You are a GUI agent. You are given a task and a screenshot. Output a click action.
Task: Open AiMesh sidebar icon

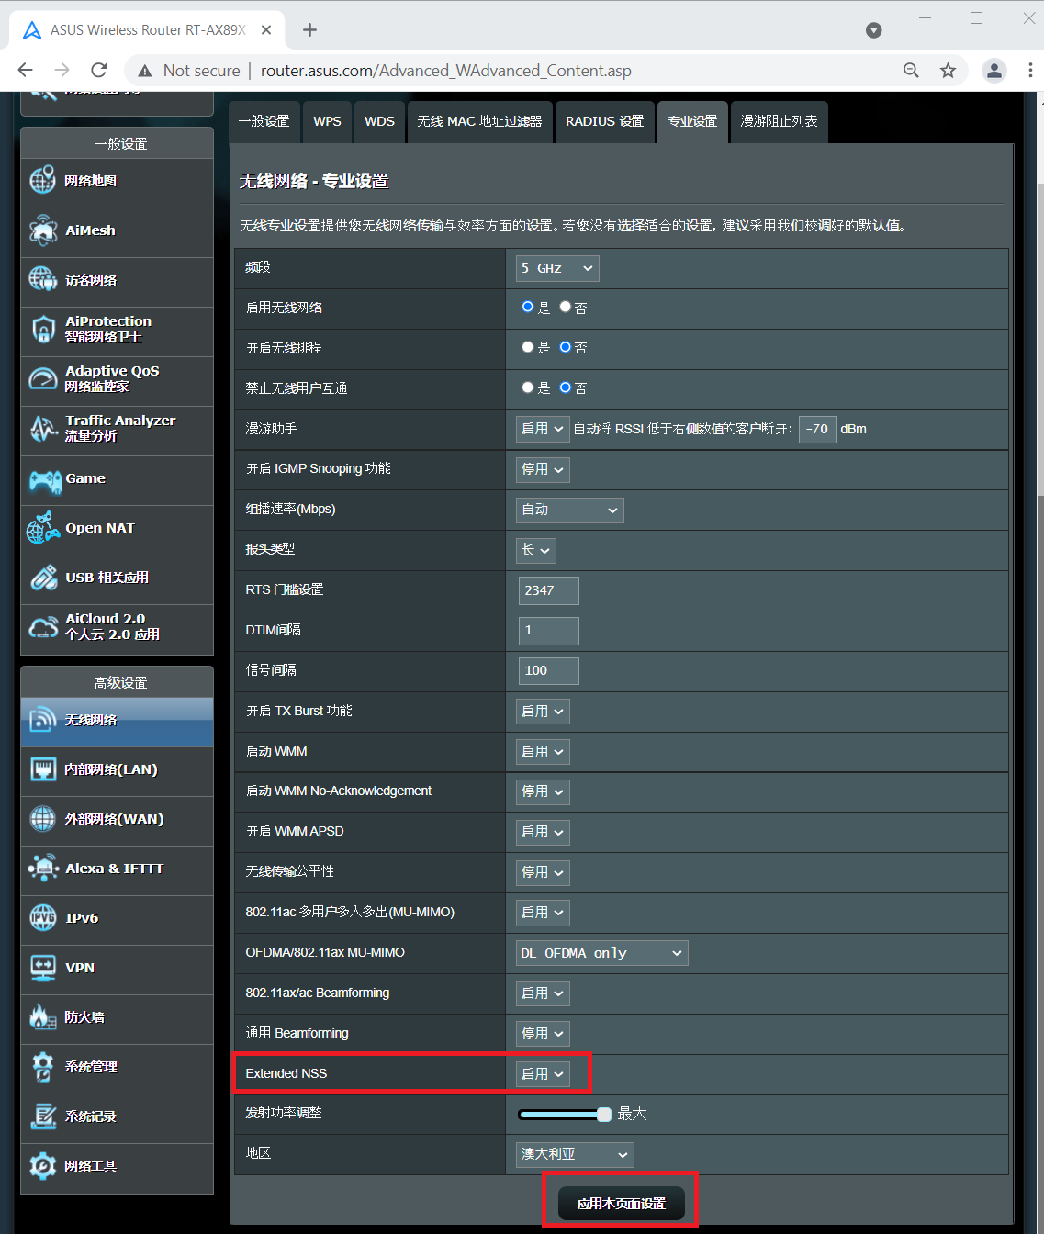click(42, 230)
